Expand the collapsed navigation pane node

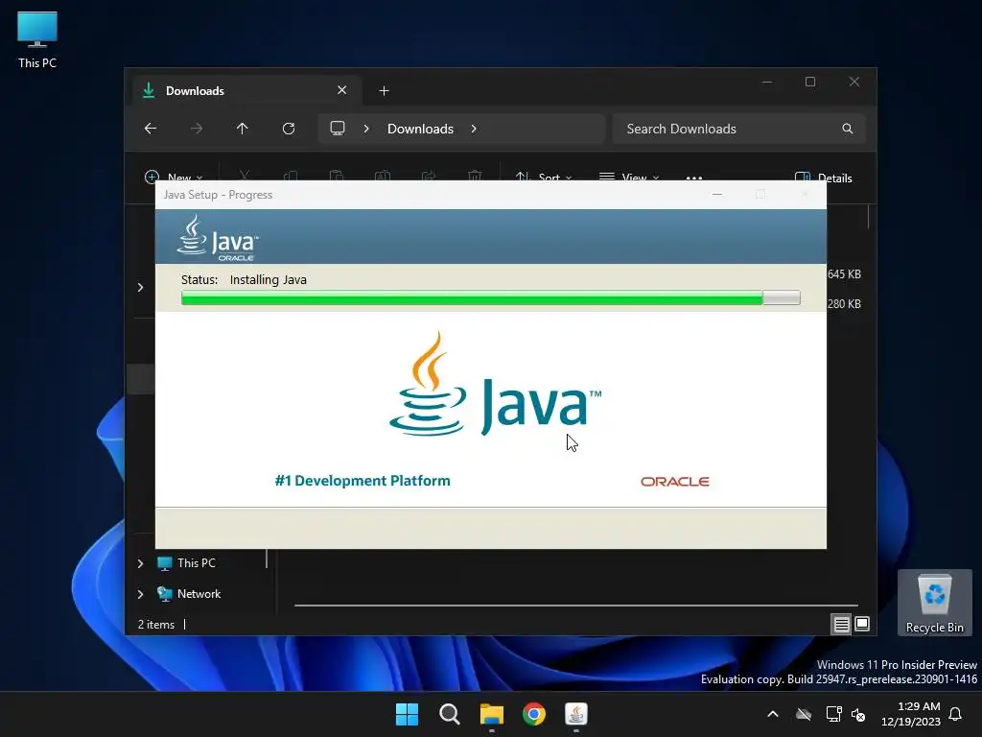pyautogui.click(x=140, y=287)
